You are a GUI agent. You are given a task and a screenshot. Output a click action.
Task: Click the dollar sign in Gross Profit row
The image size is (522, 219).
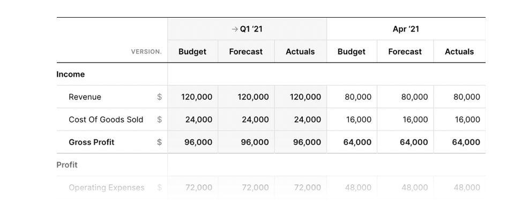160,142
